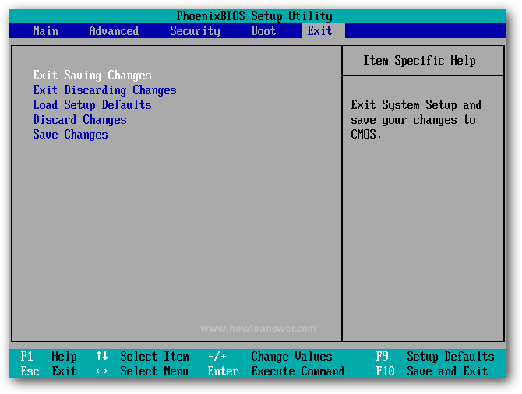Click Load Setup Defaults
522x394 pixels.
[92, 105]
